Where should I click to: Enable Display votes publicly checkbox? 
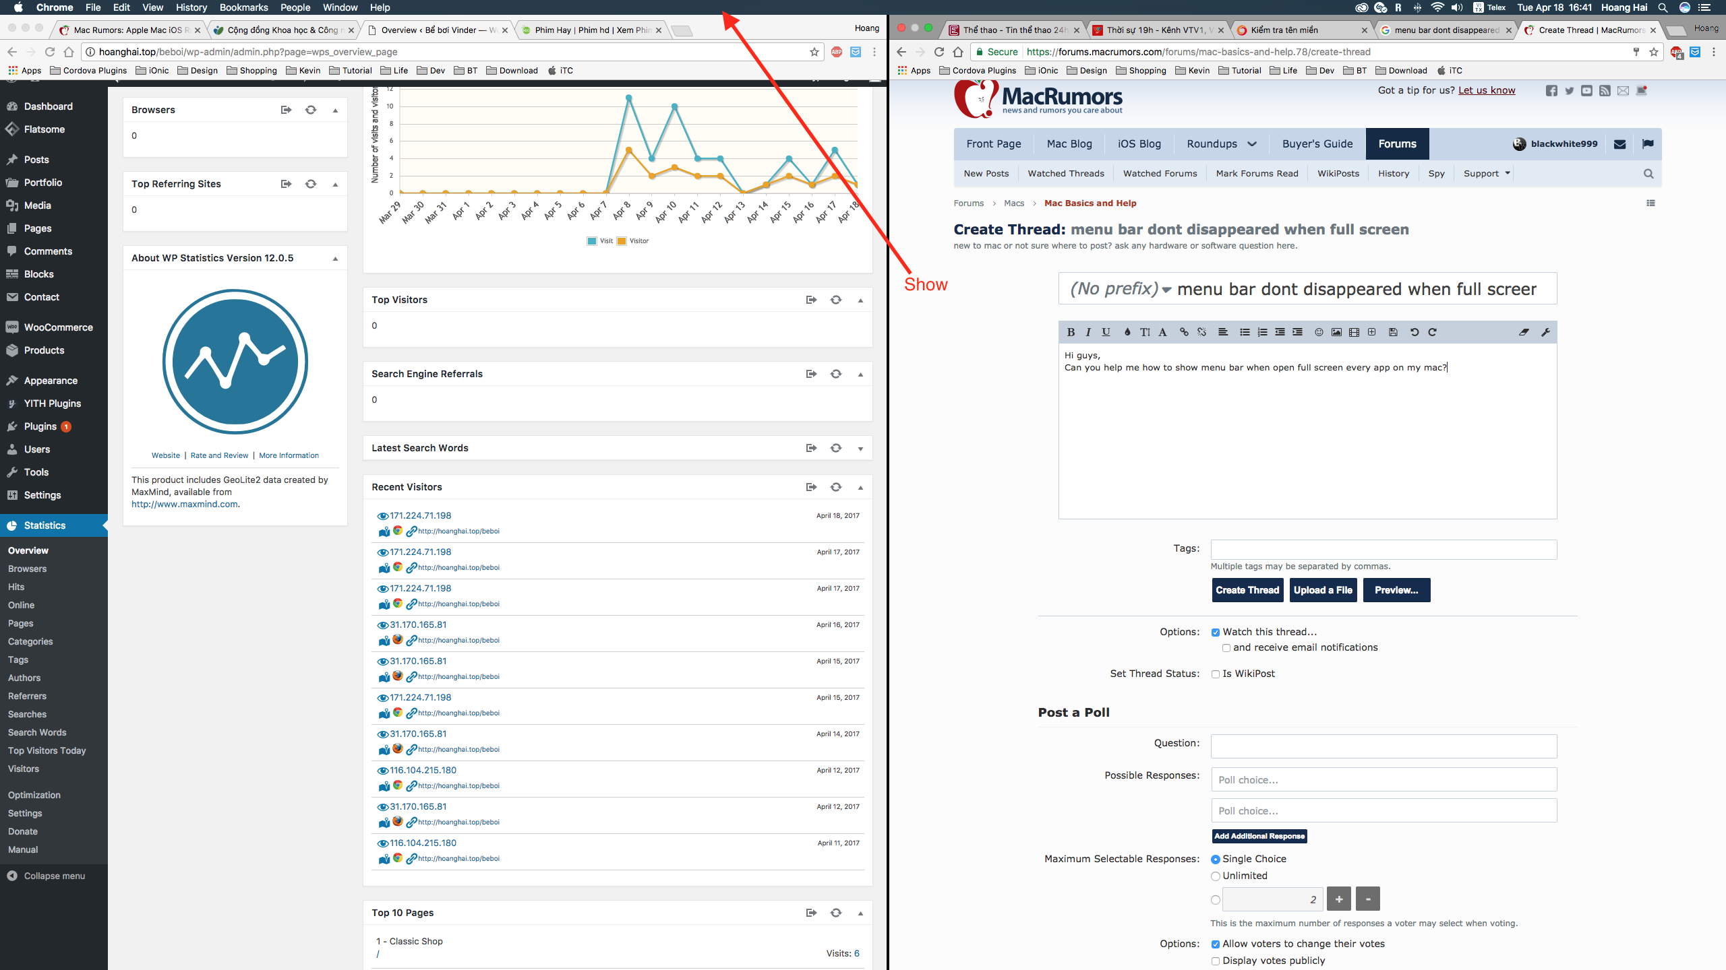point(1216,961)
